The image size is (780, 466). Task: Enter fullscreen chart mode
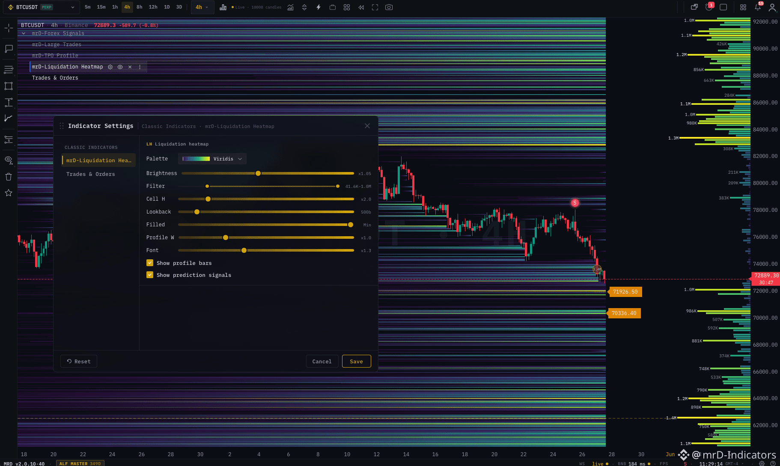[x=375, y=7]
